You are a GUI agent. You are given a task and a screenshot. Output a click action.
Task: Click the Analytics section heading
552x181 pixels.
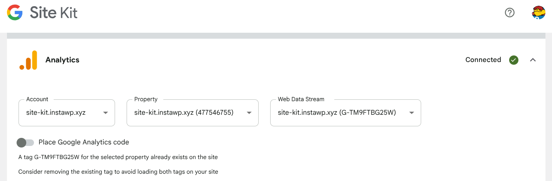tap(62, 60)
